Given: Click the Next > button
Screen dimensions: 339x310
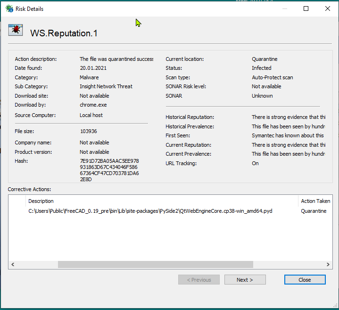Looking at the screenshot, I should coord(245,280).
